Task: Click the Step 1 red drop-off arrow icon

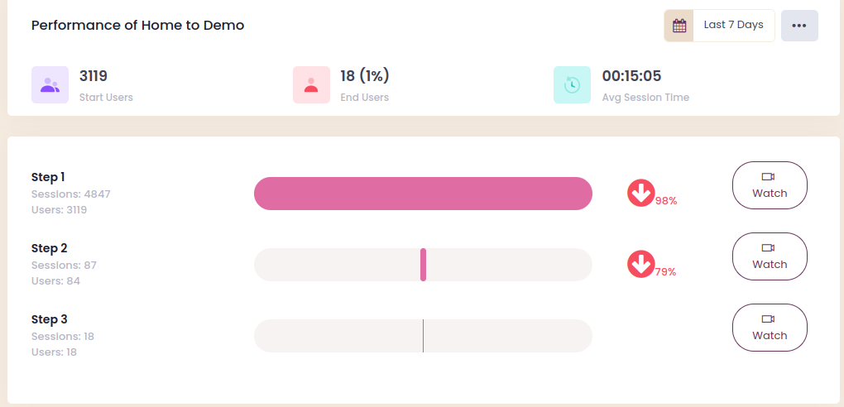Action: click(640, 193)
